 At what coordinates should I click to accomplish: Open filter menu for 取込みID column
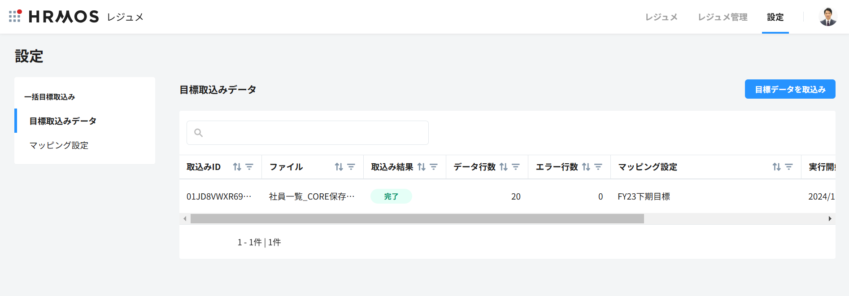249,167
